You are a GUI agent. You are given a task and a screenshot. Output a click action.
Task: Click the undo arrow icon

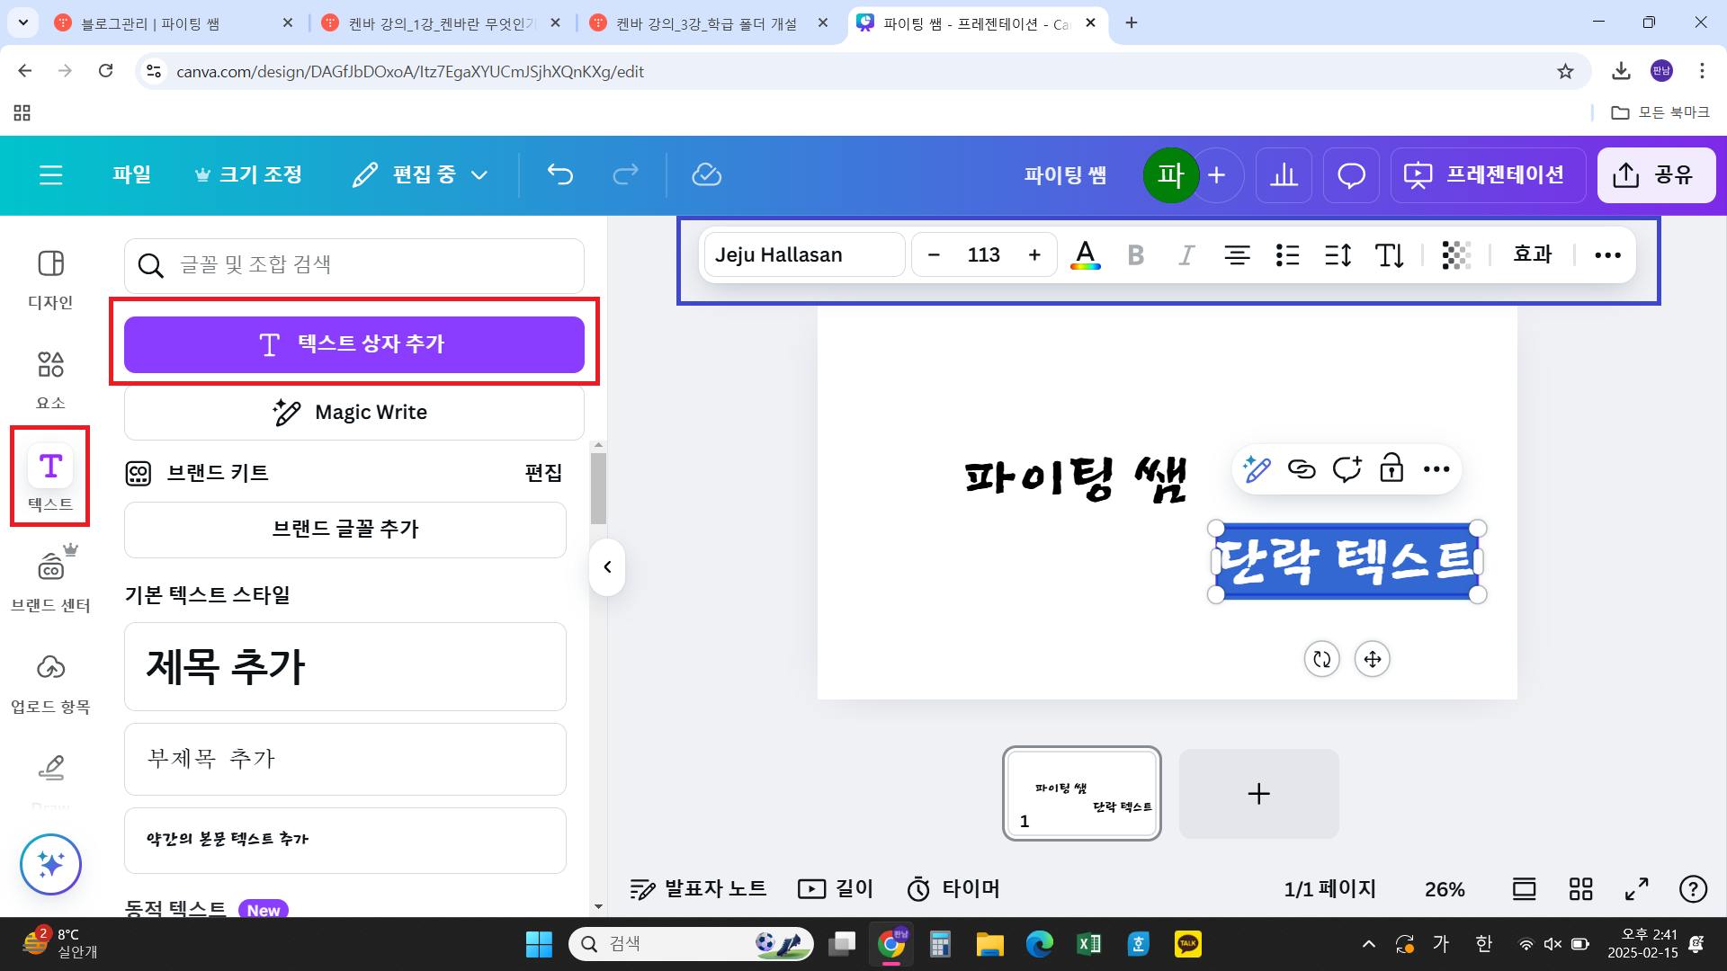pos(559,174)
